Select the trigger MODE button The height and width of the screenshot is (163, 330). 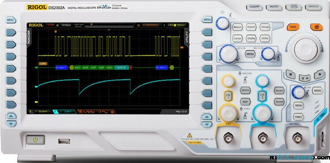317,91
